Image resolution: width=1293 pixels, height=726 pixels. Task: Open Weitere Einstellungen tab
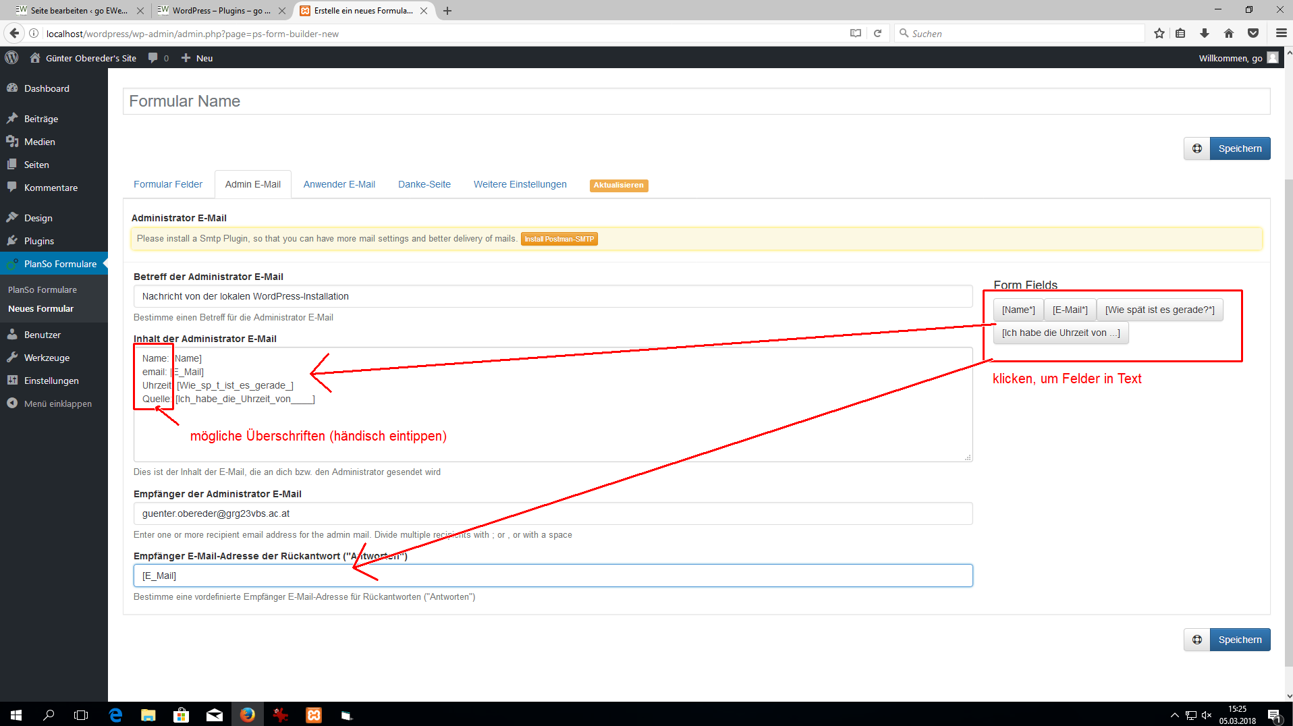(x=520, y=184)
